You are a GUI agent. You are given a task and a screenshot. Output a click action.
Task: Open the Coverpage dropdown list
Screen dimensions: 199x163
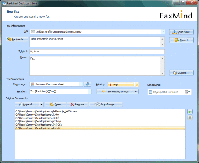tap(81, 84)
